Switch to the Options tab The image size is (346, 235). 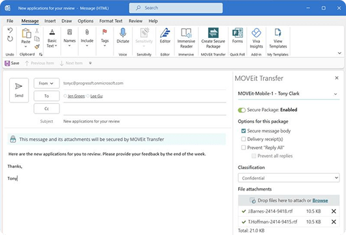[86, 21]
